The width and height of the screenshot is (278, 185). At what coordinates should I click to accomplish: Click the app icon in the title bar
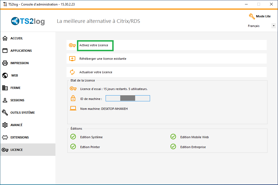(x=5, y=4)
